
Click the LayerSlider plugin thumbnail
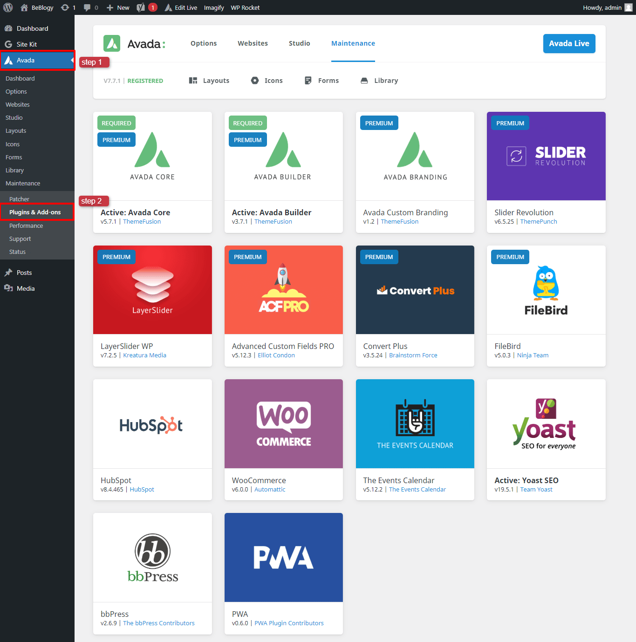click(152, 290)
